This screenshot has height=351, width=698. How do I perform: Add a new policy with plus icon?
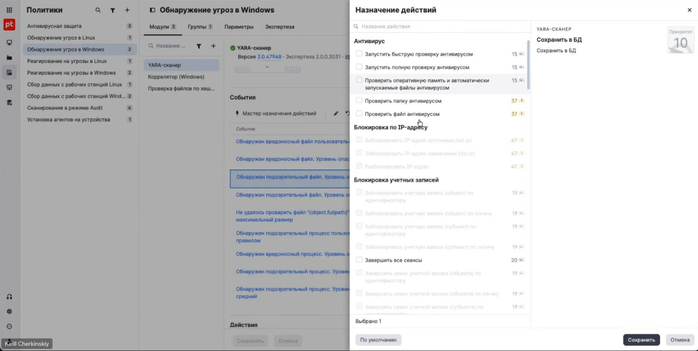click(x=127, y=10)
